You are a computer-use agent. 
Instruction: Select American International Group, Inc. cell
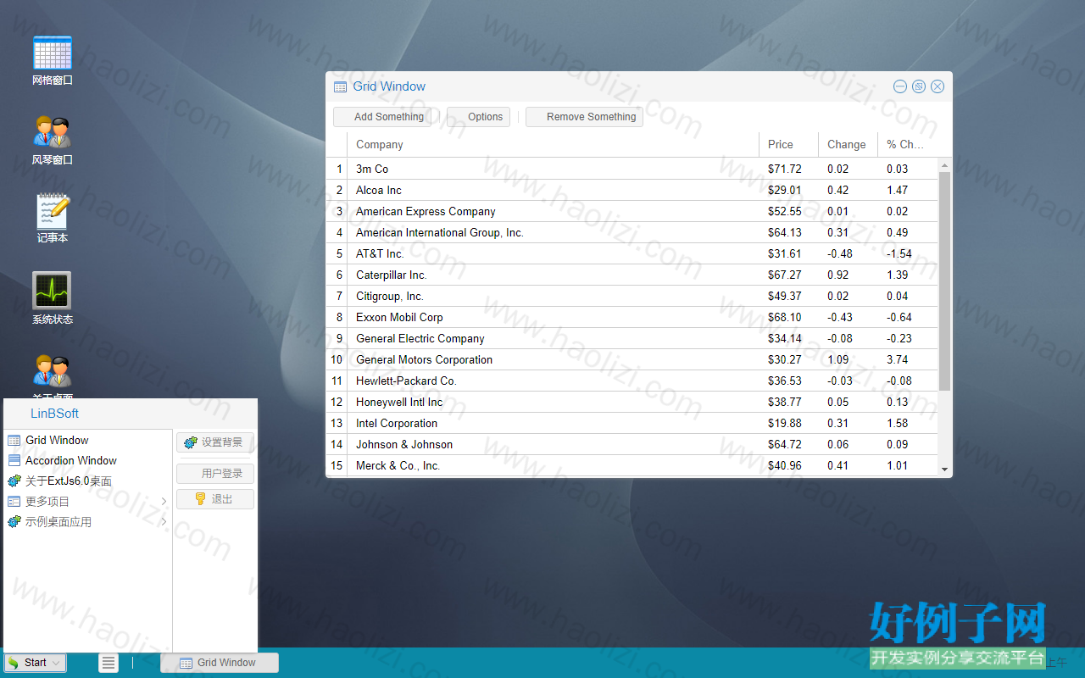tap(553, 232)
